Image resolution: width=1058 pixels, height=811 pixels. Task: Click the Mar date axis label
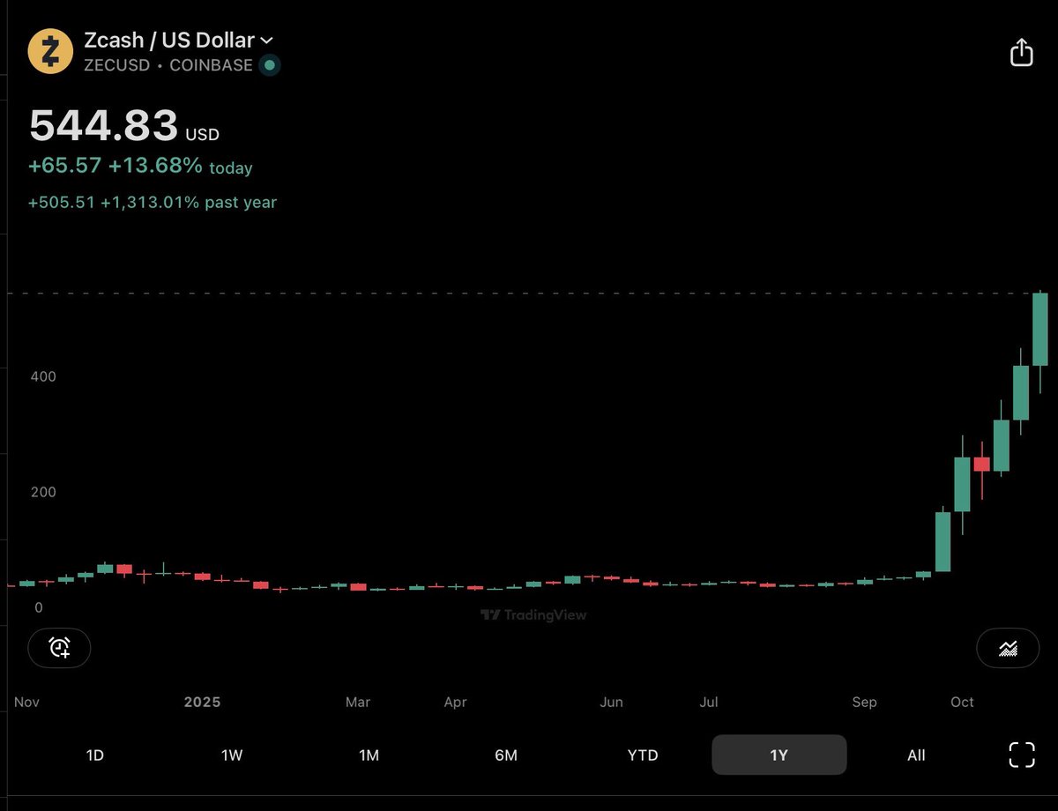tap(358, 703)
